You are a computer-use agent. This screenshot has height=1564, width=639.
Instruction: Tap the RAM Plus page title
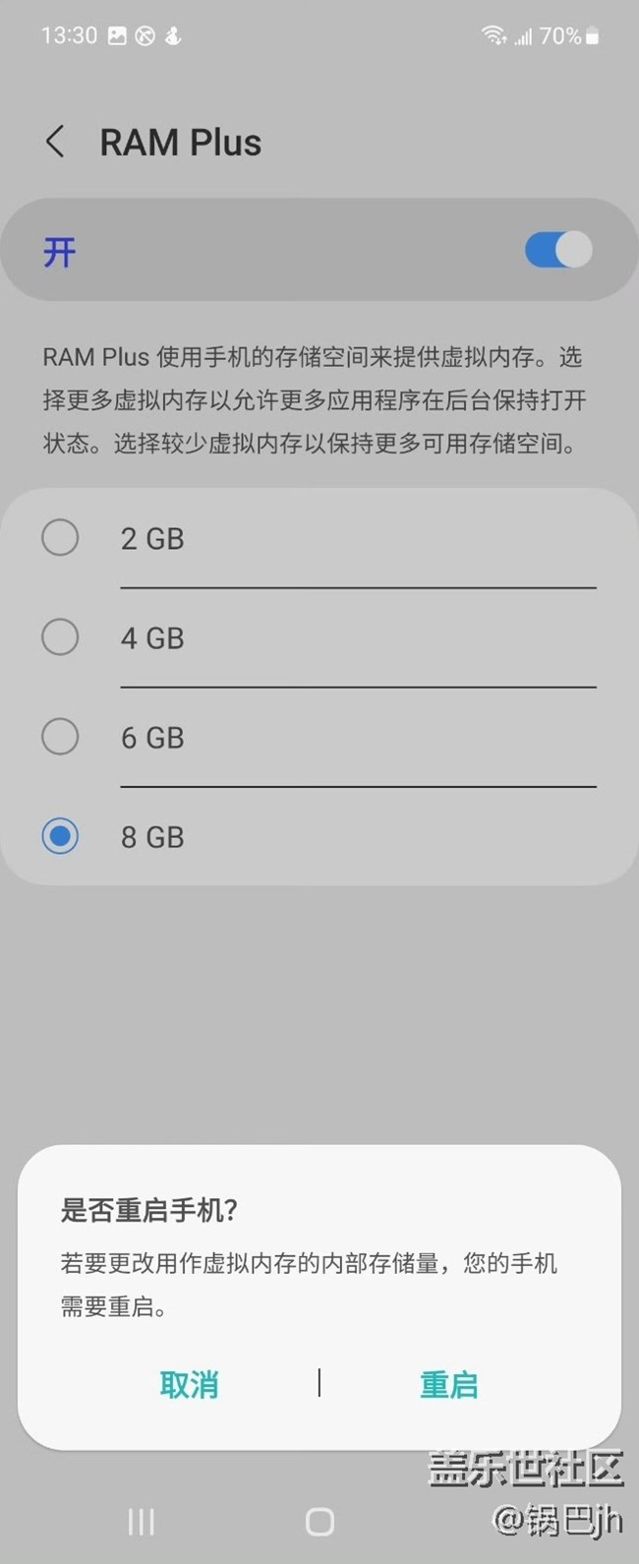coord(181,143)
